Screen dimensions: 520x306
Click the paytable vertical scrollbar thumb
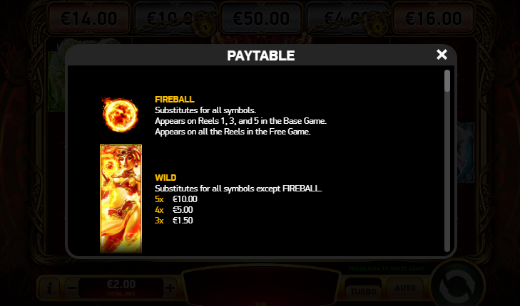click(447, 80)
